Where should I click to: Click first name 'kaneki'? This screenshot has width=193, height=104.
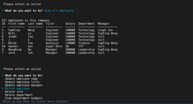click(13, 46)
